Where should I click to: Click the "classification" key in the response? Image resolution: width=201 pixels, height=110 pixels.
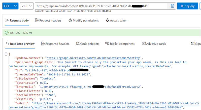click(28, 91)
